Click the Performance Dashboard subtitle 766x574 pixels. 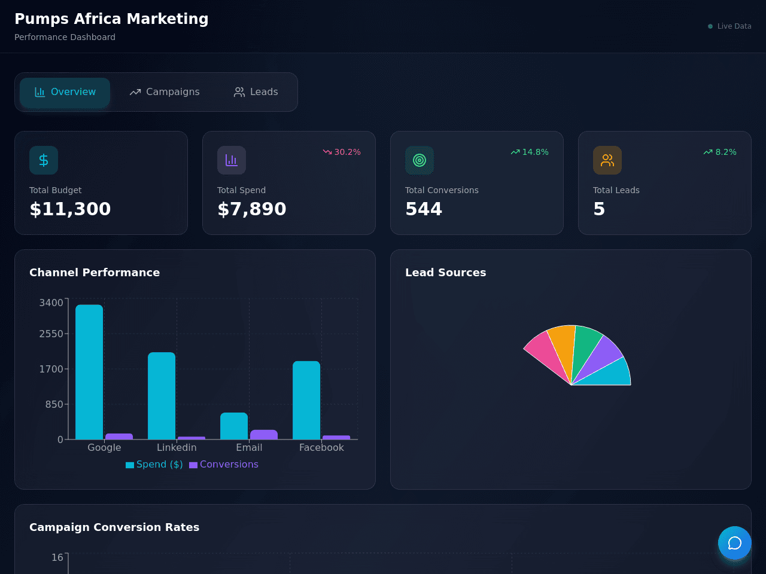[x=65, y=37]
